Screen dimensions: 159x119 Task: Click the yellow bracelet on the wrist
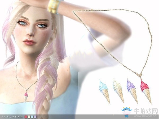53,7
